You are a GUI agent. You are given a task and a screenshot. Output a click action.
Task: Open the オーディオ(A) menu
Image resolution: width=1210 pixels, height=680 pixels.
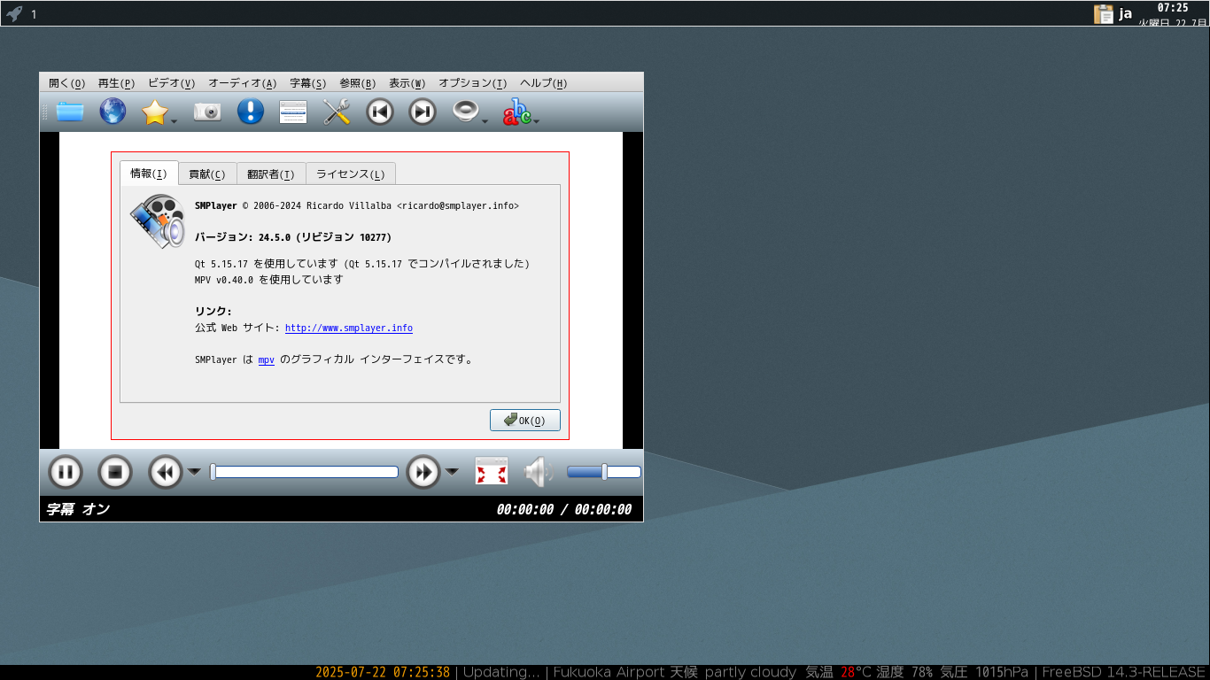pos(243,83)
